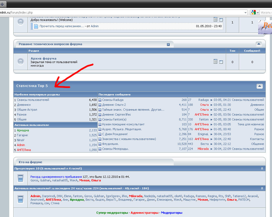Image resolution: width=272 pixels, height=217 pixels.
Task: Click post icon beside 'Сеансы Raduga'
Action: pyautogui.click(x=100, y=100)
